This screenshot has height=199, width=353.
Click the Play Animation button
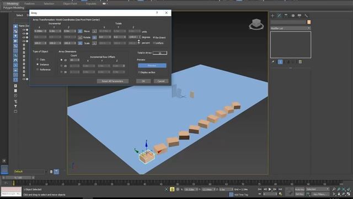tap(270, 189)
